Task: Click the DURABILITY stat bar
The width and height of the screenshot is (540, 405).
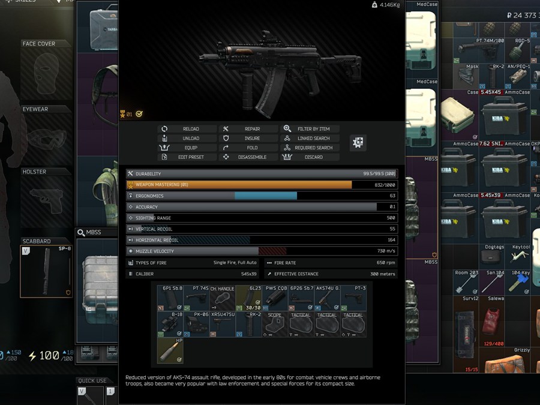Action: [x=262, y=173]
